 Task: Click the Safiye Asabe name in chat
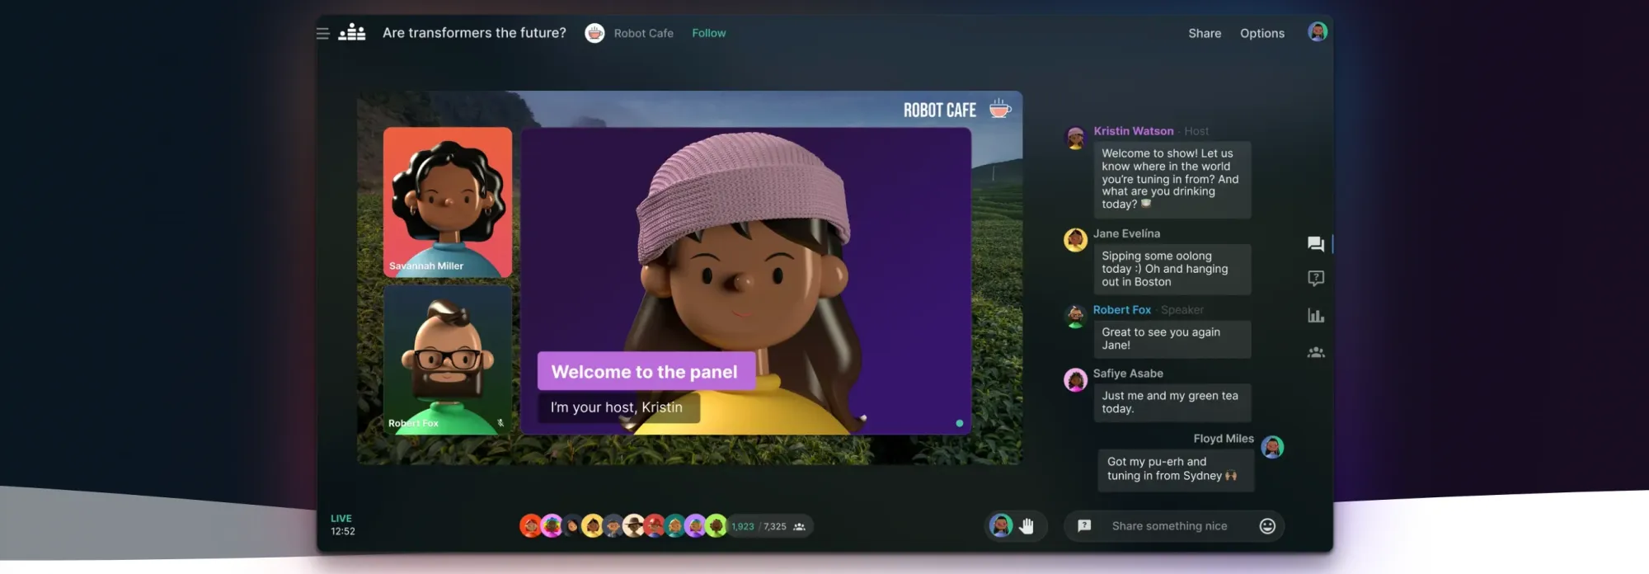[x=1128, y=374]
